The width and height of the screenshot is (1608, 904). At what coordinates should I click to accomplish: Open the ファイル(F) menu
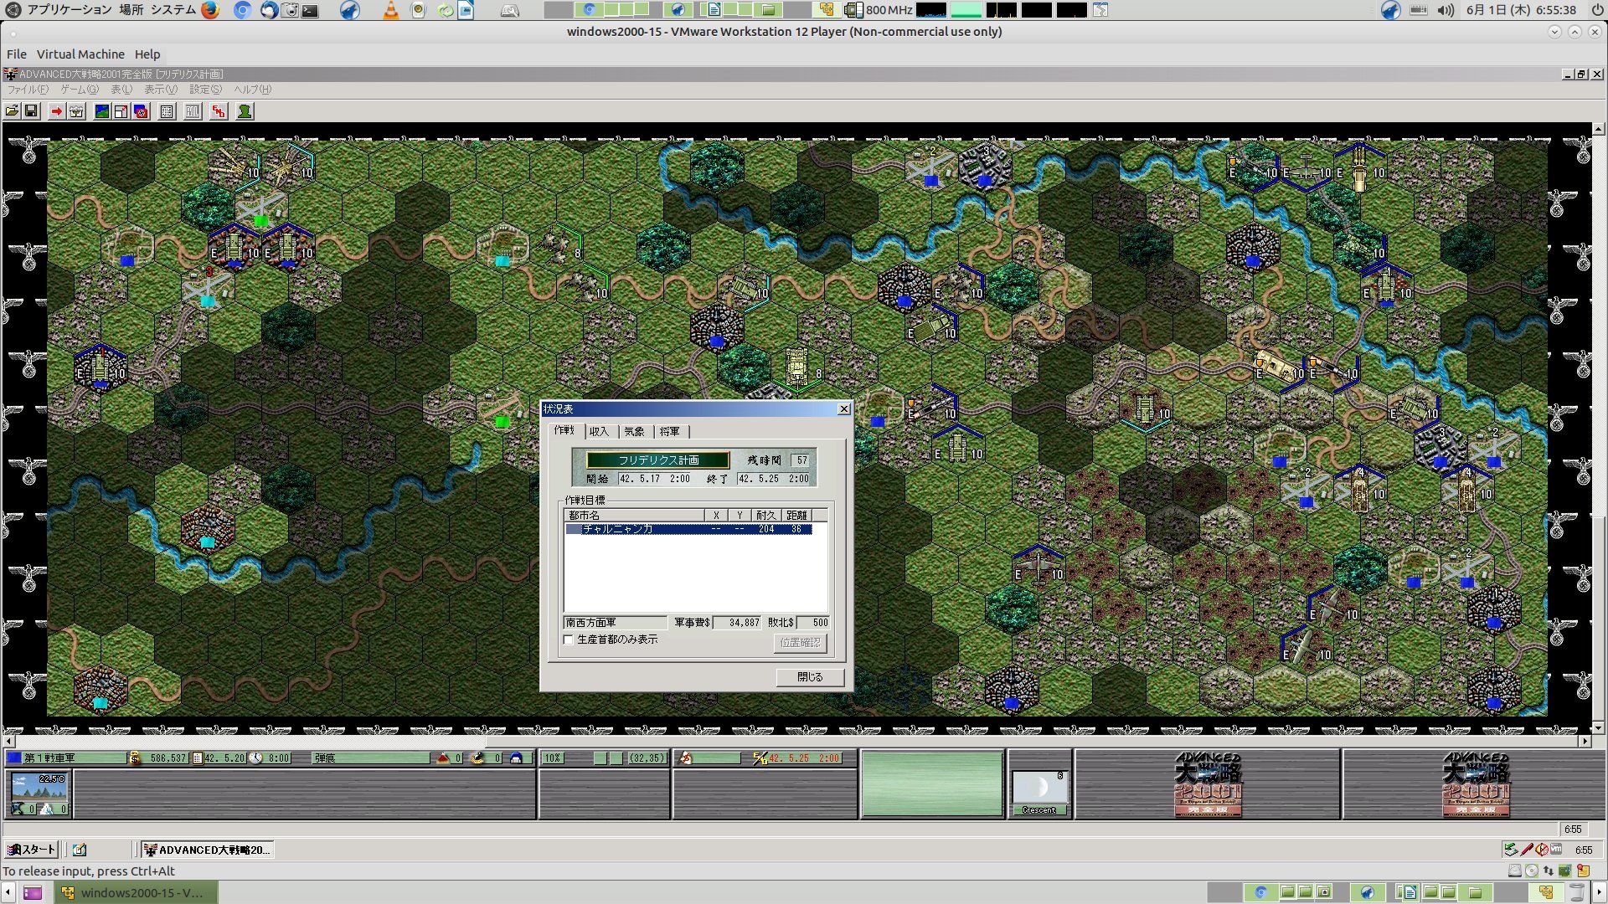pos(28,90)
